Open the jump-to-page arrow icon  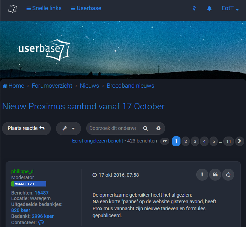(x=165, y=141)
